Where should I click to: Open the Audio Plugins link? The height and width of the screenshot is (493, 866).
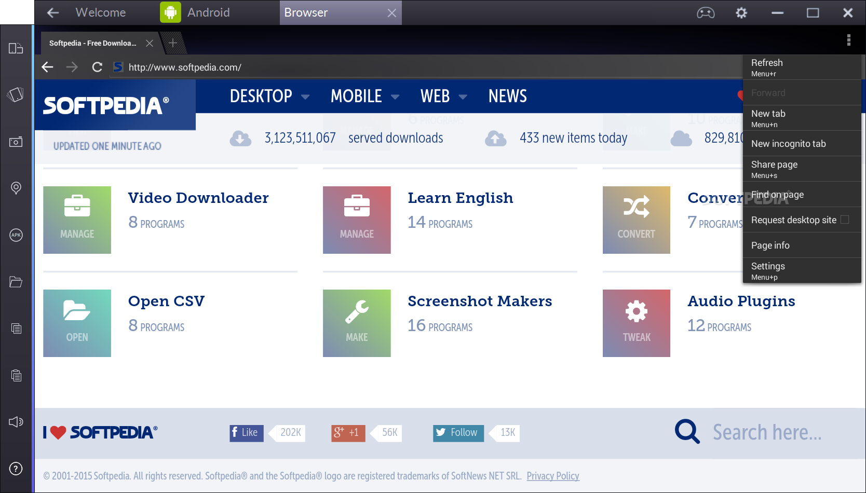pos(741,301)
